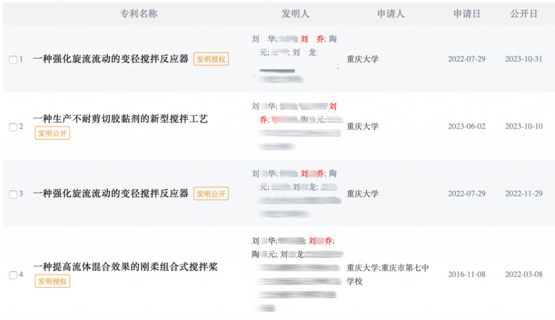Click applicant 重庆大学 in row 2

363,126
